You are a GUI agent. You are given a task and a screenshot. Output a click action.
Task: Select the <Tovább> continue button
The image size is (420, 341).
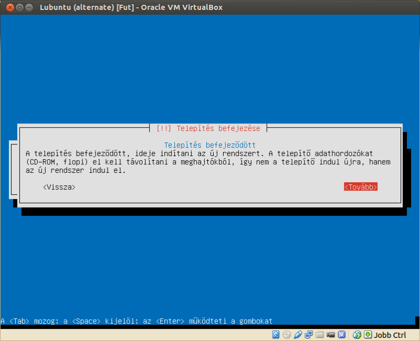coord(361,187)
